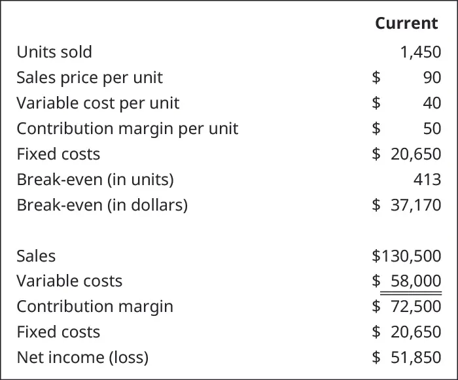The image size is (458, 380).
Task: Click the variable cost per unit value 40
Action: click(x=432, y=103)
